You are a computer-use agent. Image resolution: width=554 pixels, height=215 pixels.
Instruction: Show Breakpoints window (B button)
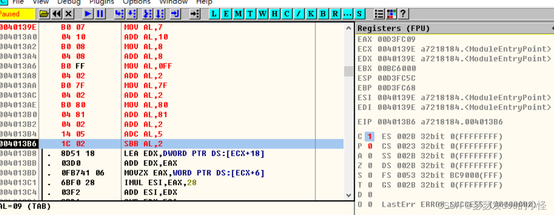[x=323, y=14]
